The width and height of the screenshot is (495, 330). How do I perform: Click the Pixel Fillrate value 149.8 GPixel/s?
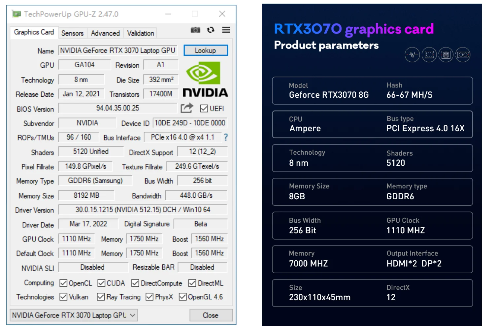tap(85, 166)
